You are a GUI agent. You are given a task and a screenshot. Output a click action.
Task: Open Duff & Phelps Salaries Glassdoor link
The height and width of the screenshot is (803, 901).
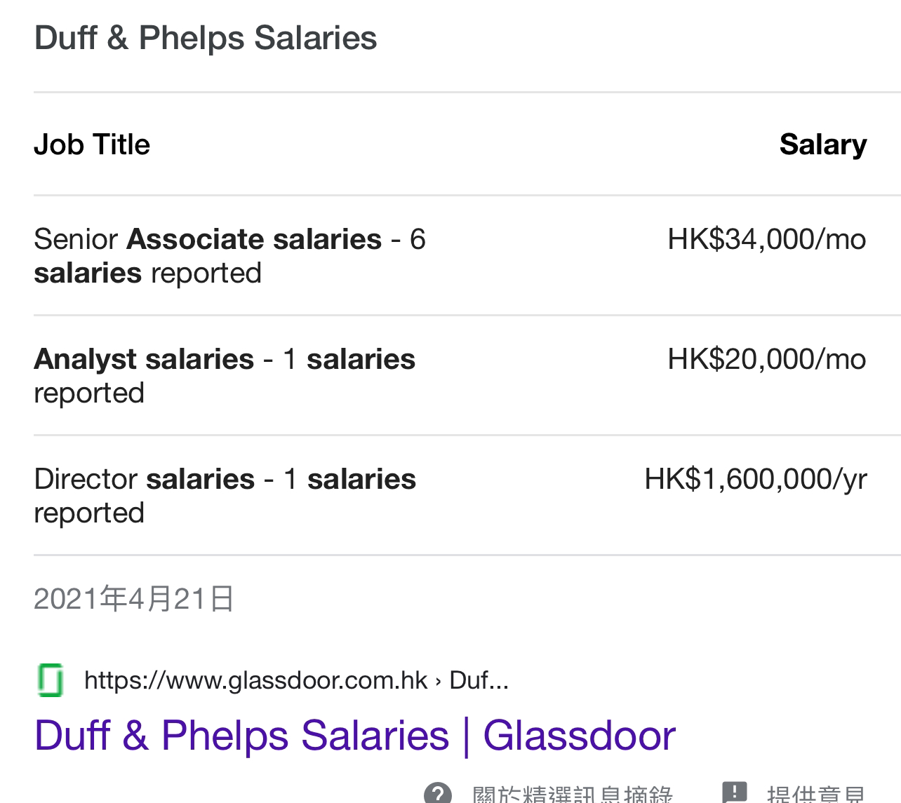pyautogui.click(x=354, y=735)
